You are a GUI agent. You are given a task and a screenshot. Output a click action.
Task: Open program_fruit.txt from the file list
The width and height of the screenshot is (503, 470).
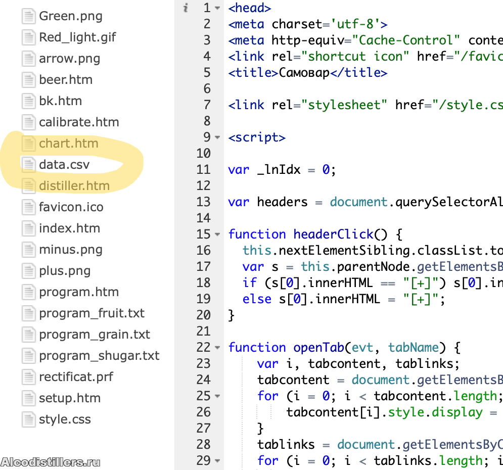pos(92,313)
